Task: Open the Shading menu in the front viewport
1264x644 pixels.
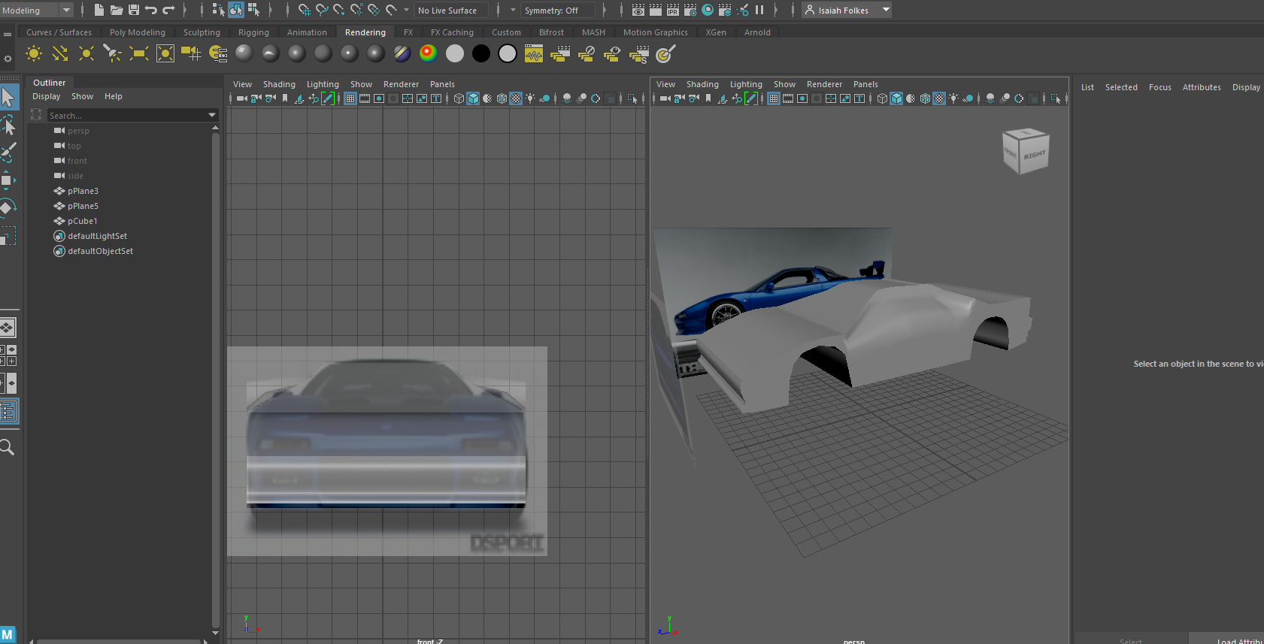Action: click(279, 84)
